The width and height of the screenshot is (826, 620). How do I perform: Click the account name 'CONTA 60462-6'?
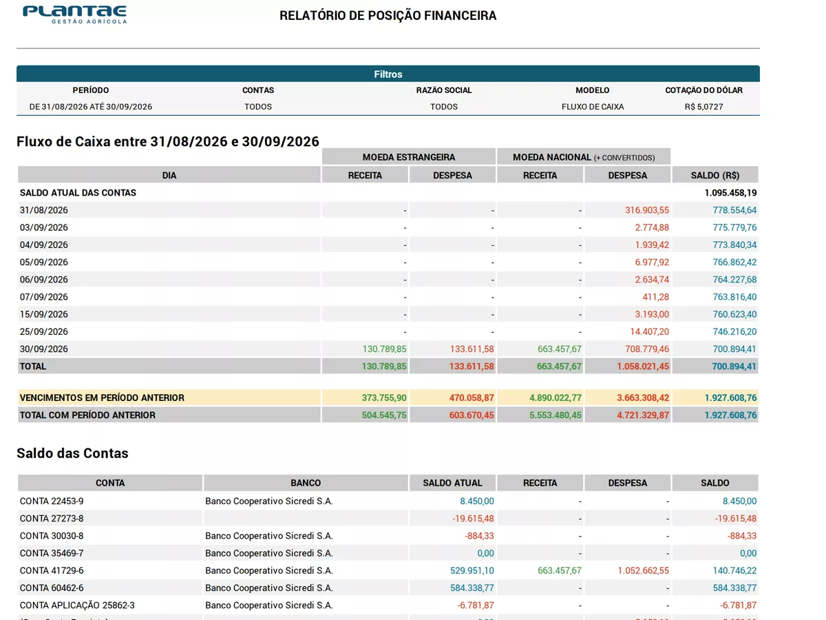(52, 588)
